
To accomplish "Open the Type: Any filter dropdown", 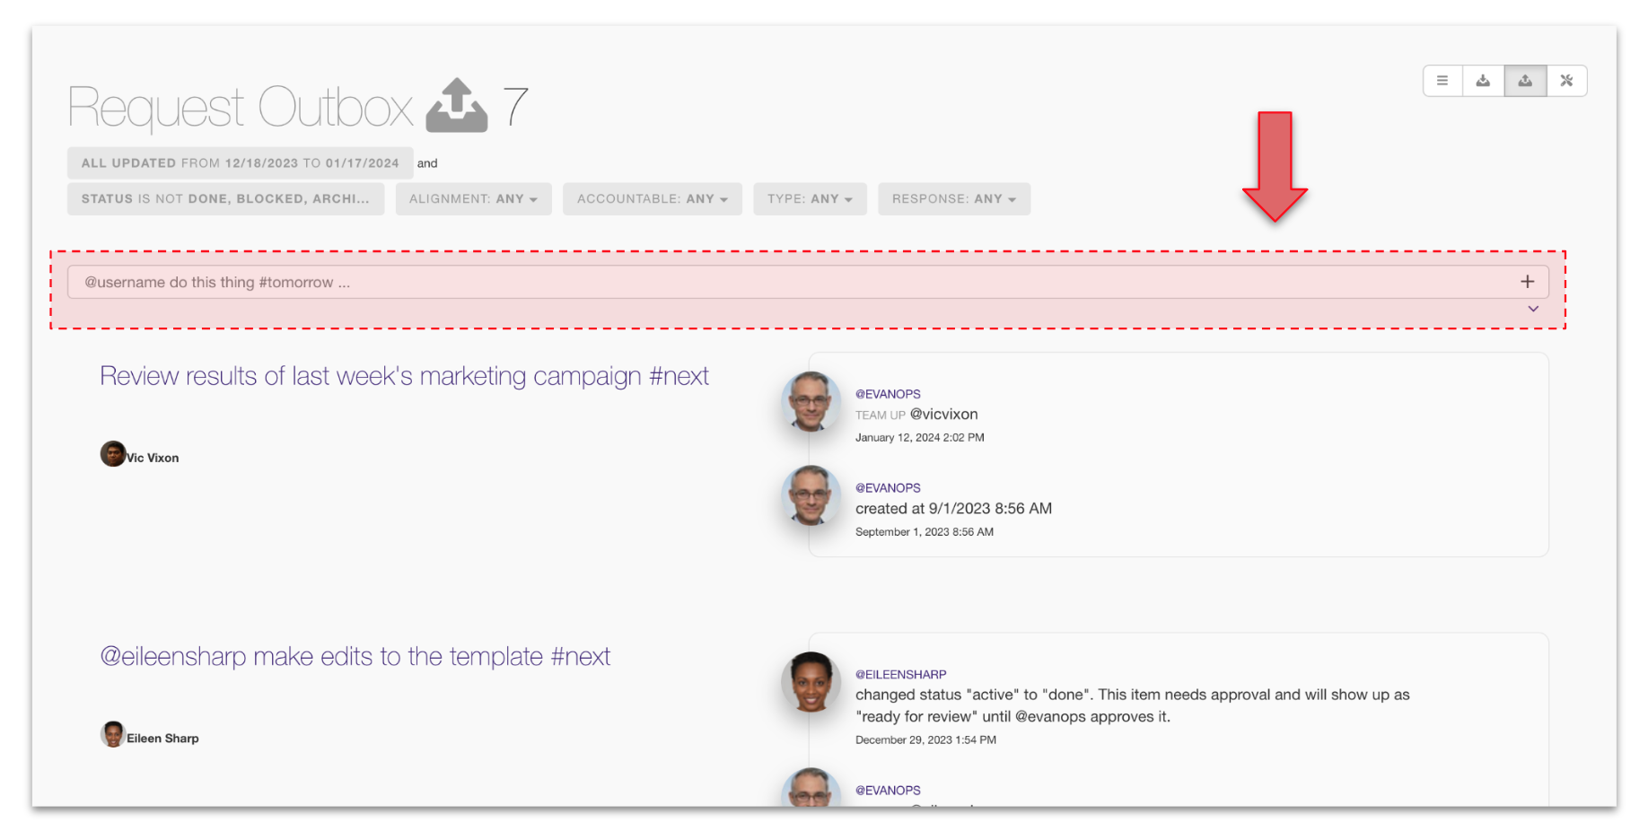I will click(810, 199).
